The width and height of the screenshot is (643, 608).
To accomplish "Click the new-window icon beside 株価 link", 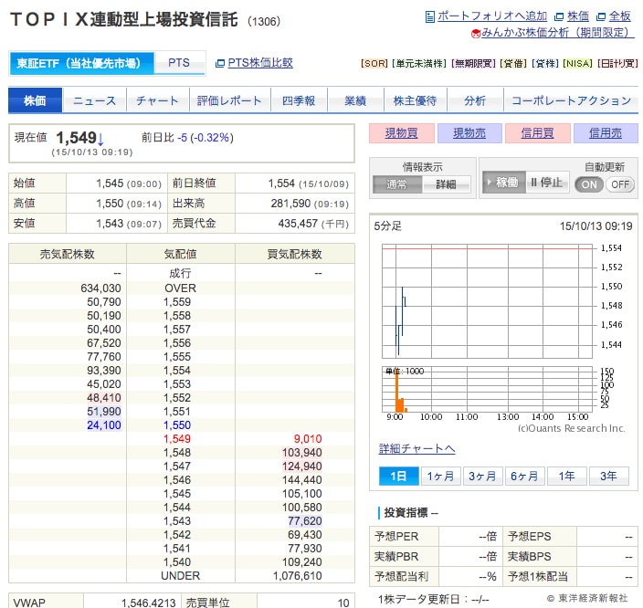I will [x=559, y=16].
